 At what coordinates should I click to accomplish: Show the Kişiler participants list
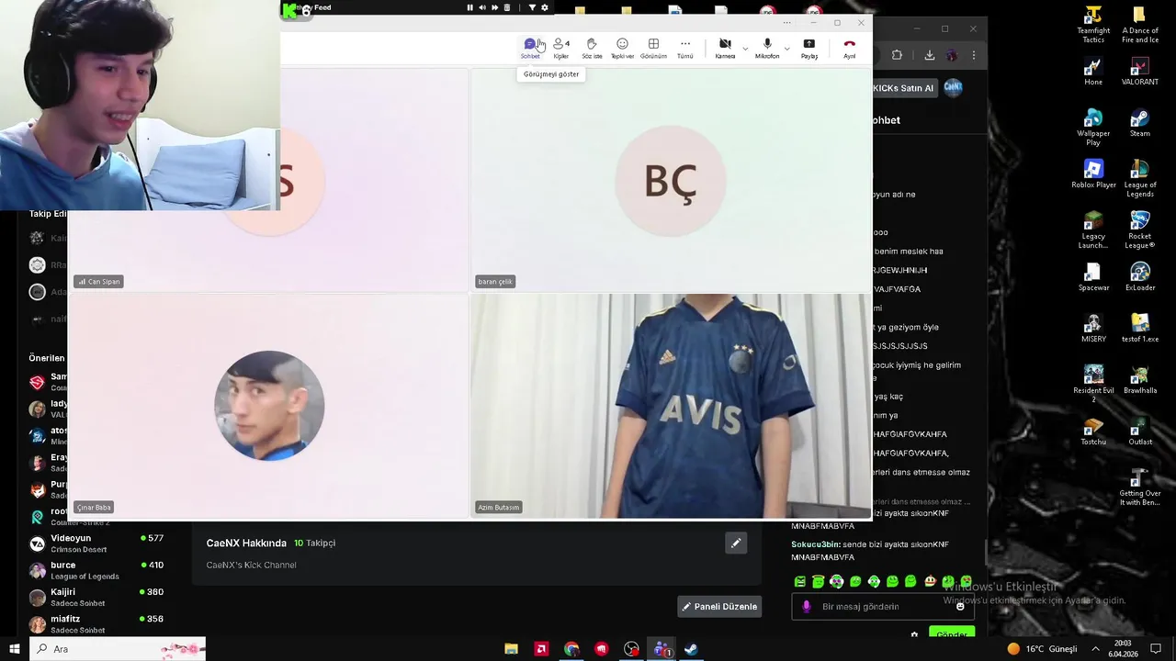coord(560,48)
